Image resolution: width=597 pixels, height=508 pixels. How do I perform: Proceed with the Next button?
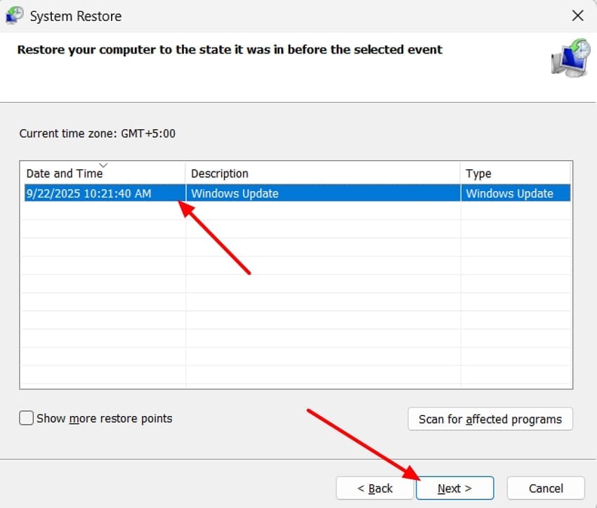(x=455, y=488)
